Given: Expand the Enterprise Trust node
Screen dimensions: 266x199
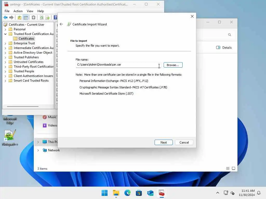Looking at the screenshot, I should click(x=5, y=44).
